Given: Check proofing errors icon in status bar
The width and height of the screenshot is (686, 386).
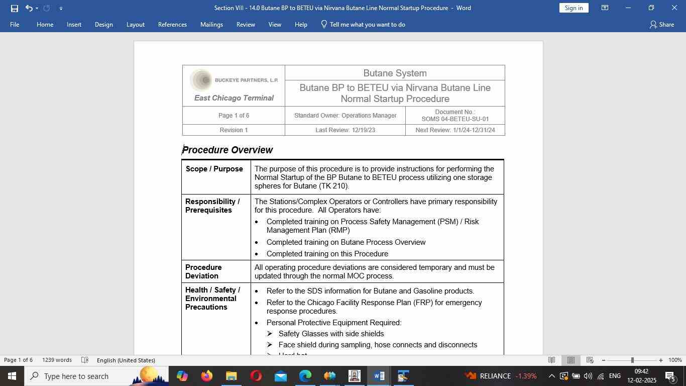Looking at the screenshot, I should point(85,360).
